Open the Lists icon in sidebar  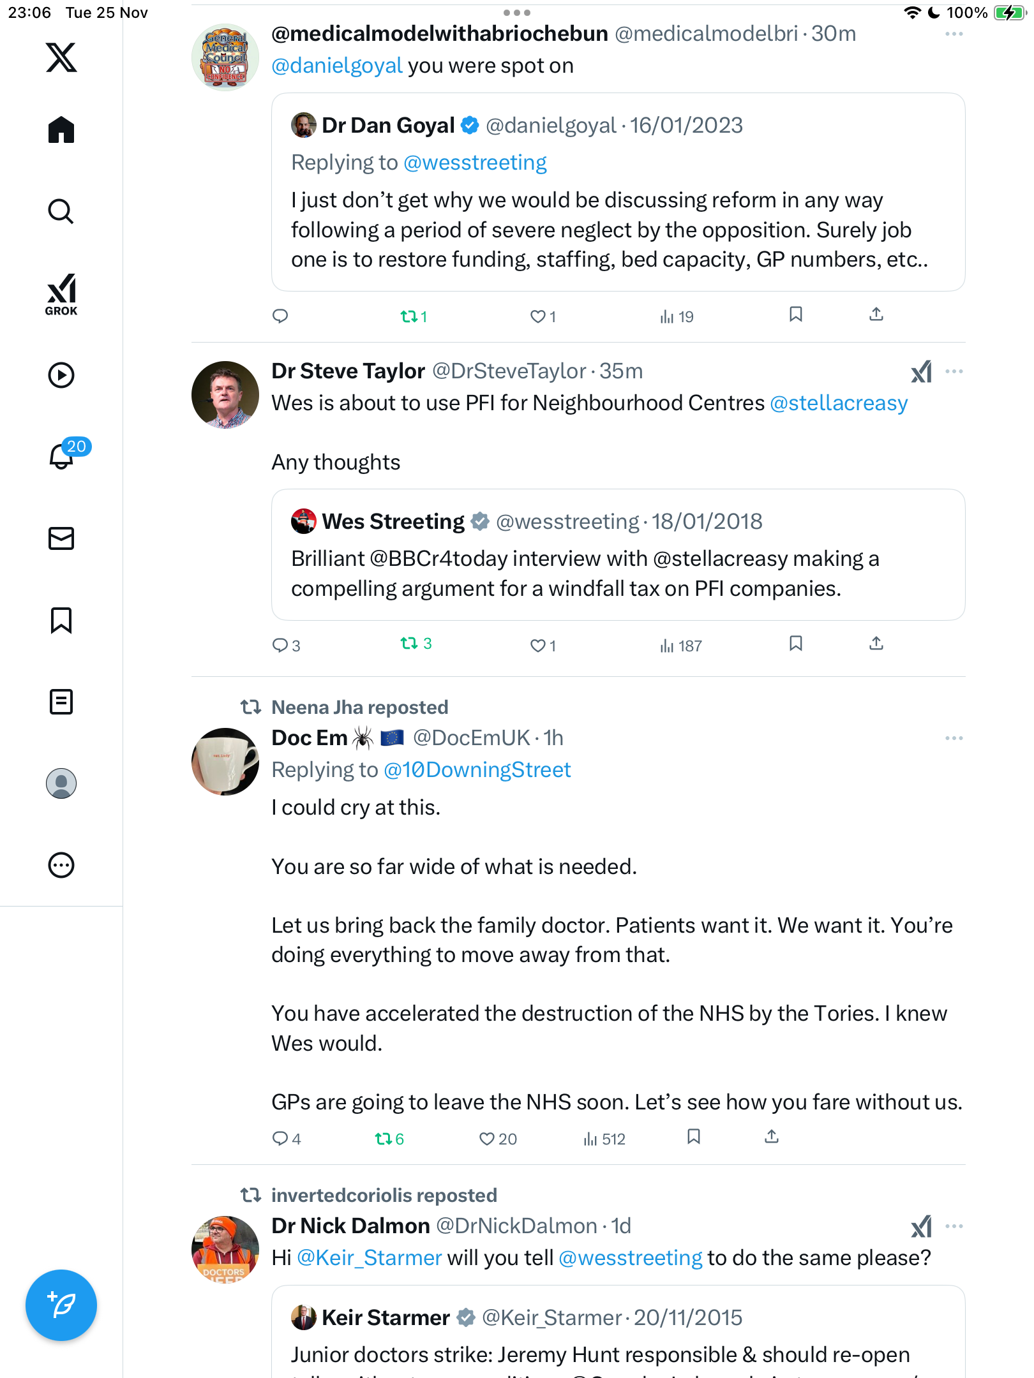click(x=61, y=702)
